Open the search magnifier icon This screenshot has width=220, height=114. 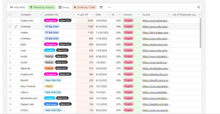point(199,7)
